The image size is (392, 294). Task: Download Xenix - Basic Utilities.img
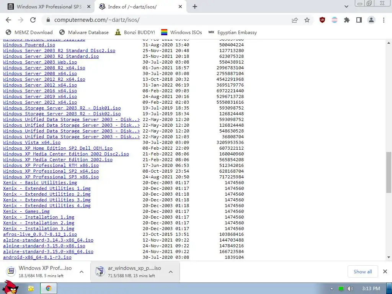click(x=40, y=183)
